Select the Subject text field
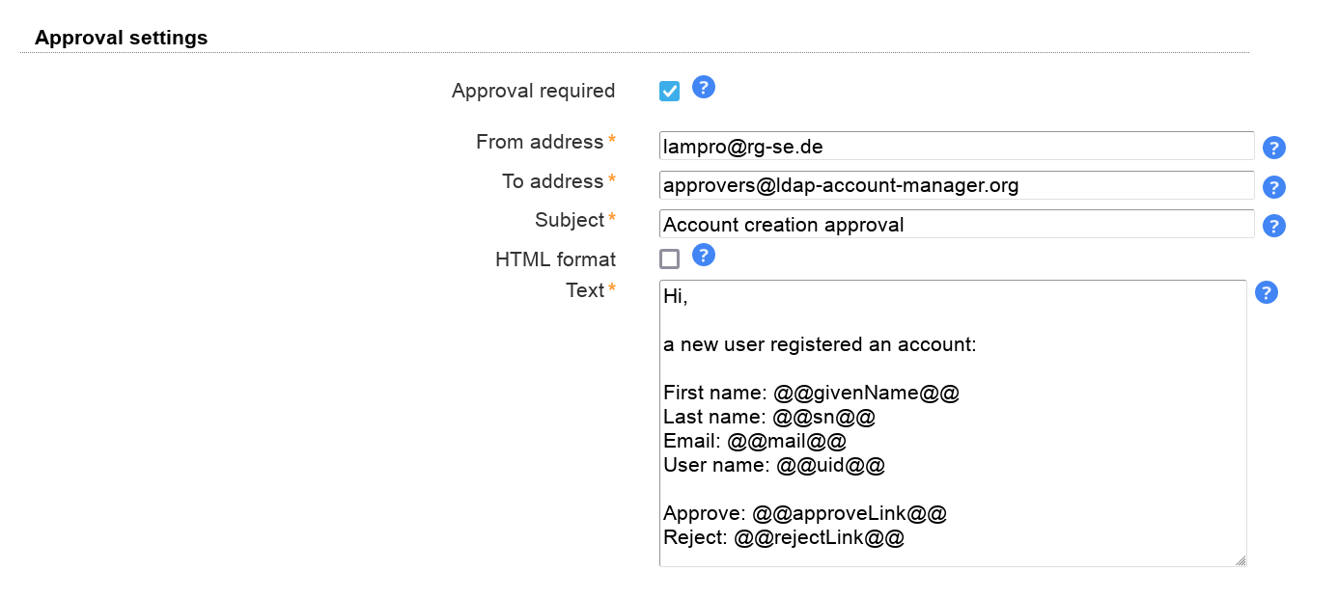Viewport: 1338px width, 599px height. 956,225
